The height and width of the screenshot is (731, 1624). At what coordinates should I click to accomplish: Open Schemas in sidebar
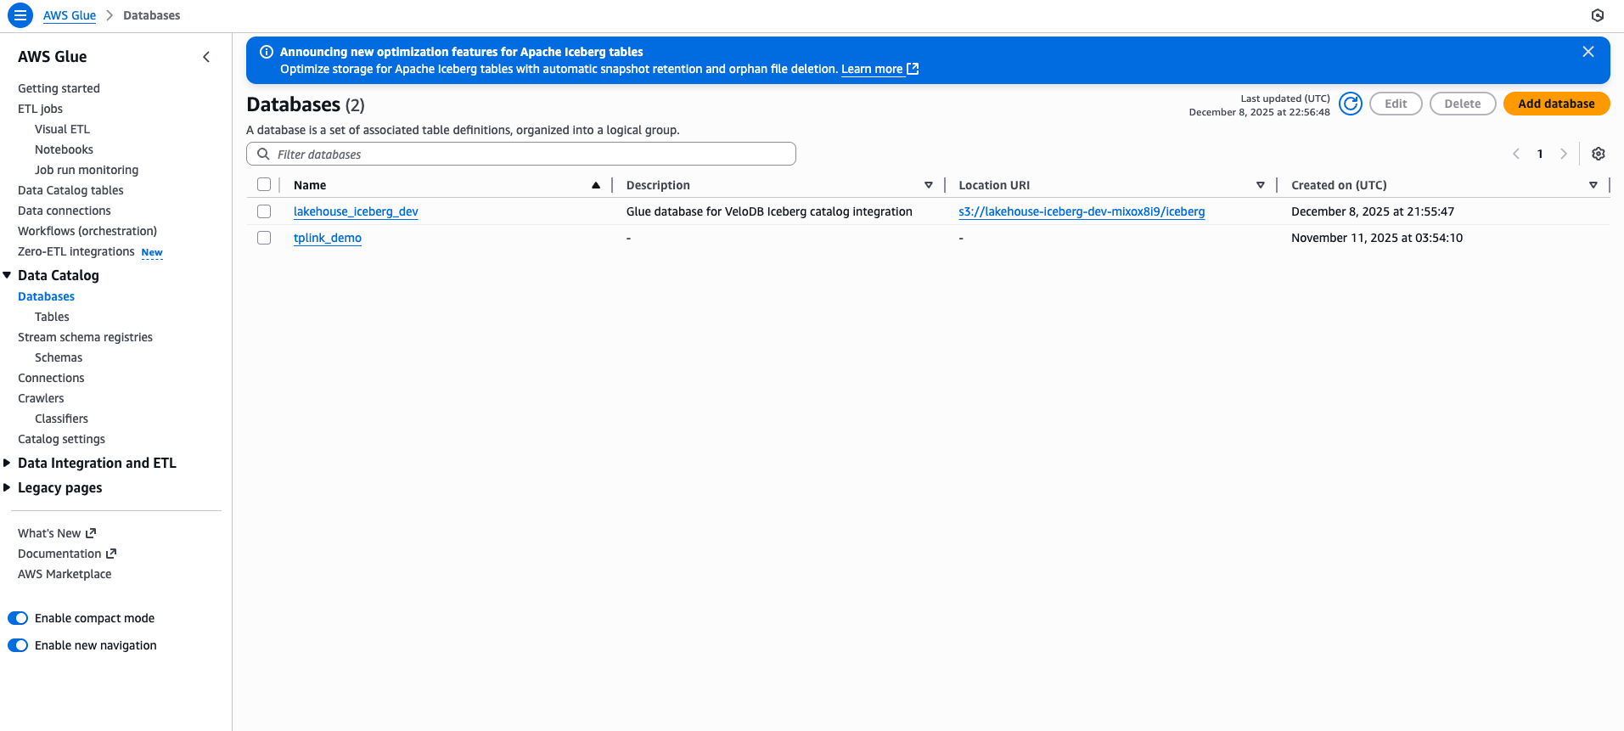pyautogui.click(x=59, y=357)
